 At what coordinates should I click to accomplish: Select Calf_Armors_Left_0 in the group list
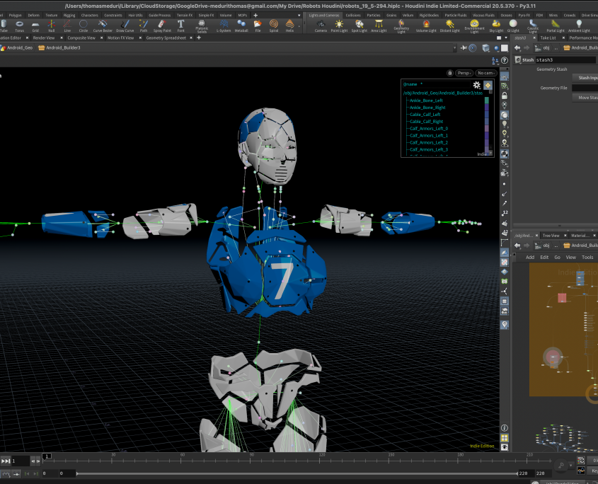428,129
